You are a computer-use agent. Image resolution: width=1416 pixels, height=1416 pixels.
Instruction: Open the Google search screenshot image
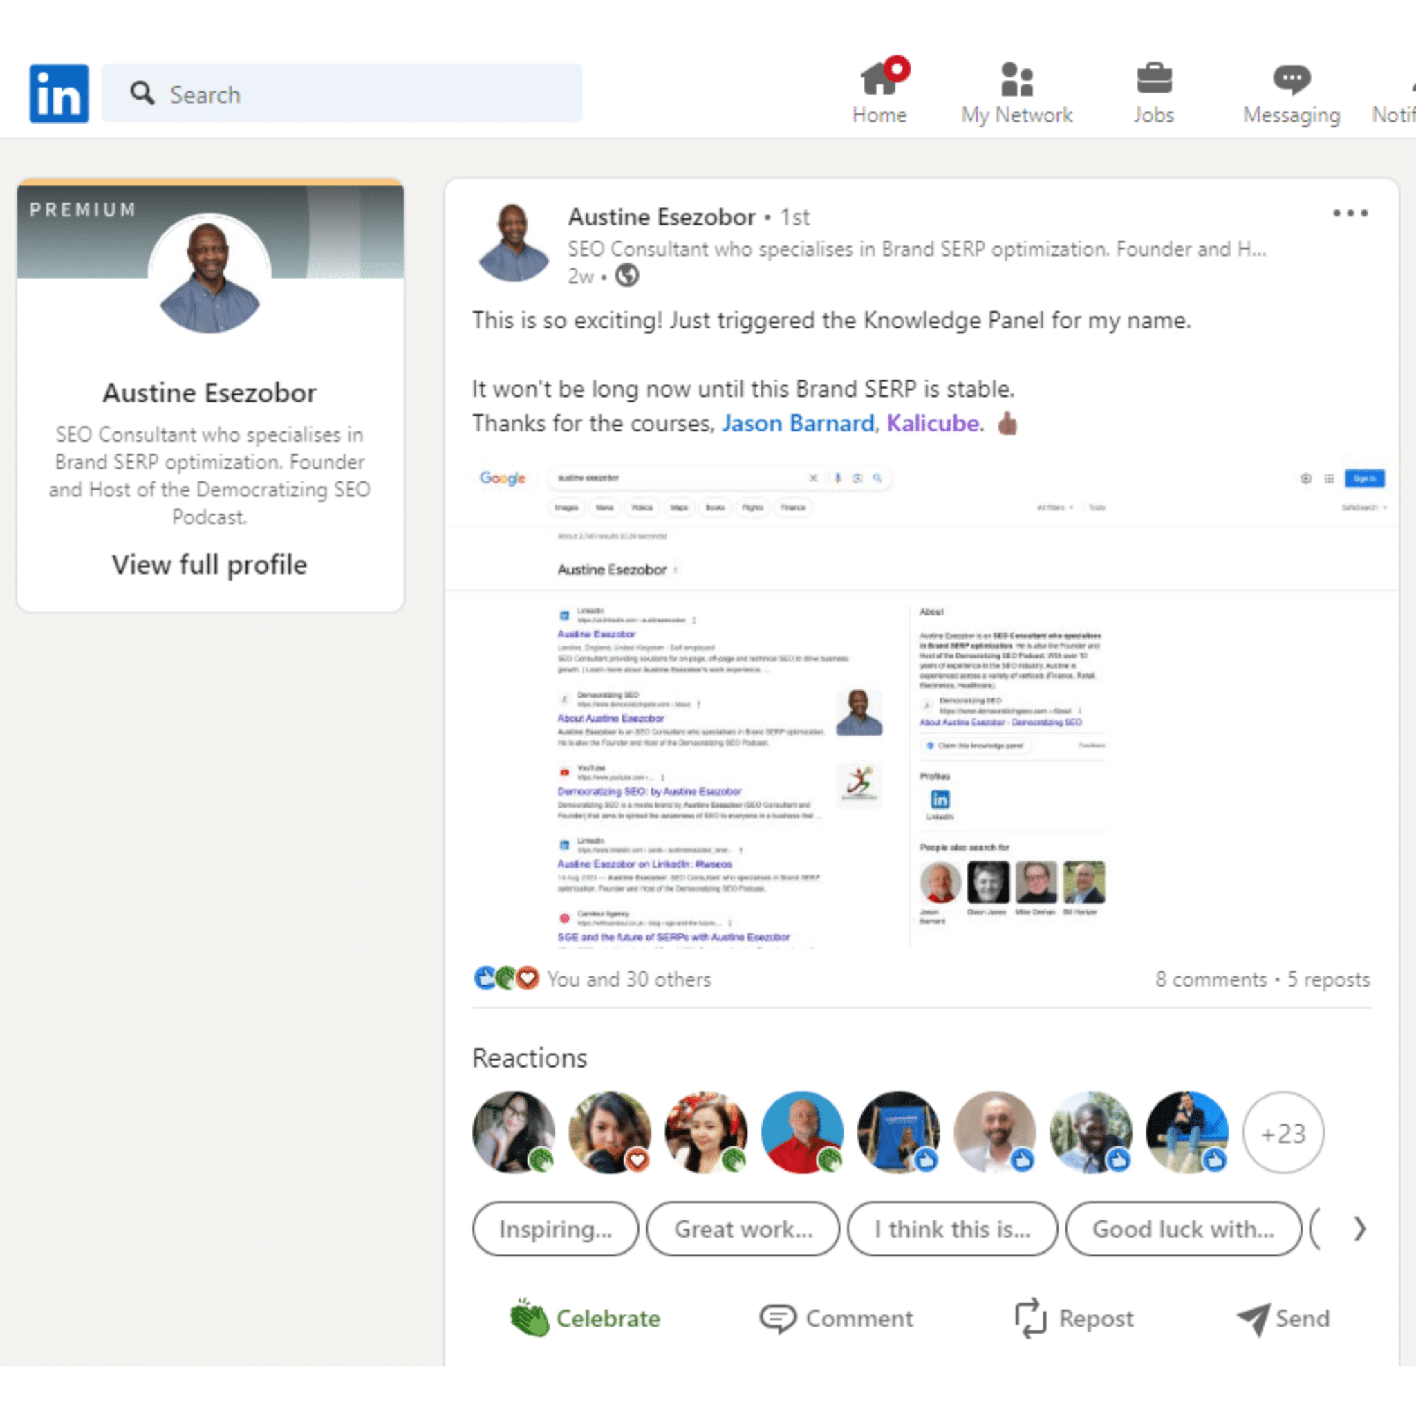click(x=921, y=705)
